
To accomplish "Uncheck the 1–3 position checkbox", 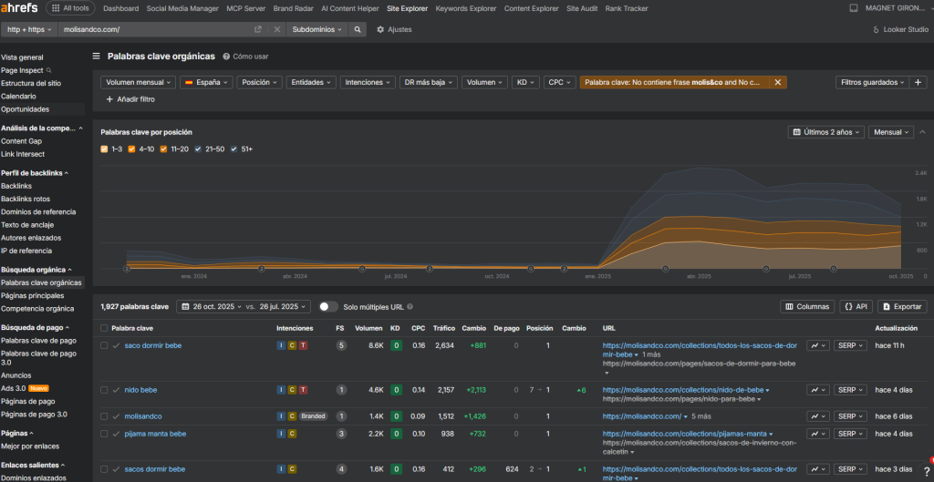I will pyautogui.click(x=105, y=149).
